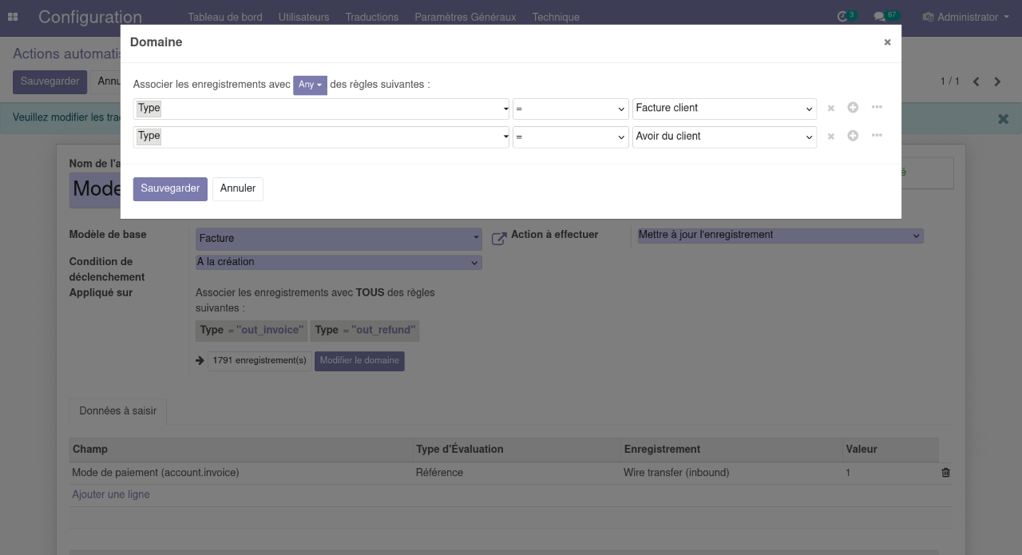Screen dimensions: 1022x555
Task: Delete the Avoir du client rule row
Action: click(x=830, y=137)
